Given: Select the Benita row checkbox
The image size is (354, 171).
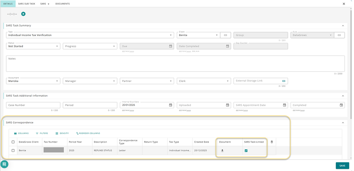Looking at the screenshot, I should [13, 150].
